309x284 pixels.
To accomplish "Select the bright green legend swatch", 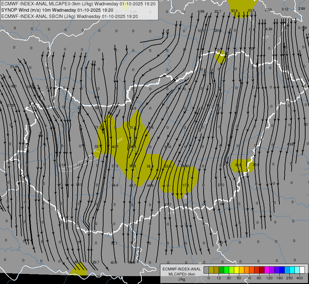I will [x=226, y=270].
